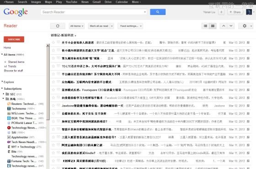Expand the Explore section

pyautogui.click(x=2, y=82)
